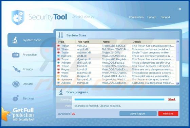190x128 pixels.
Task: Select the Worm.Win32.Agent.i threat name
Action: [x=115, y=73]
